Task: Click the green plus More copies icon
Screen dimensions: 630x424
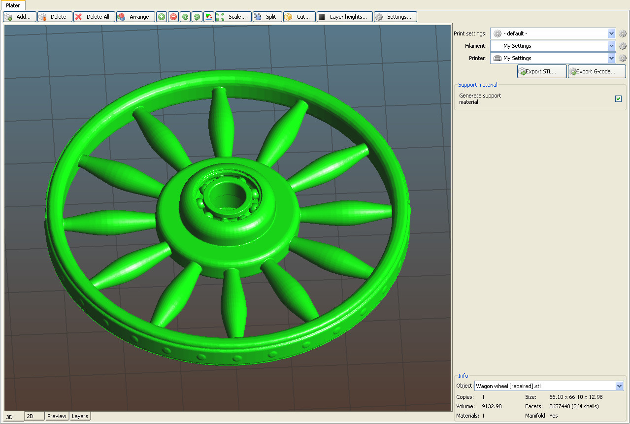Action: [162, 17]
